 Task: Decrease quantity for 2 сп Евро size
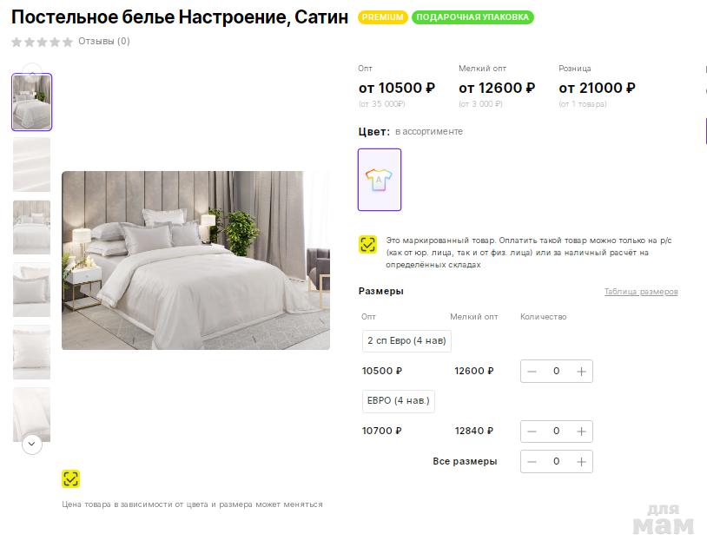(532, 372)
